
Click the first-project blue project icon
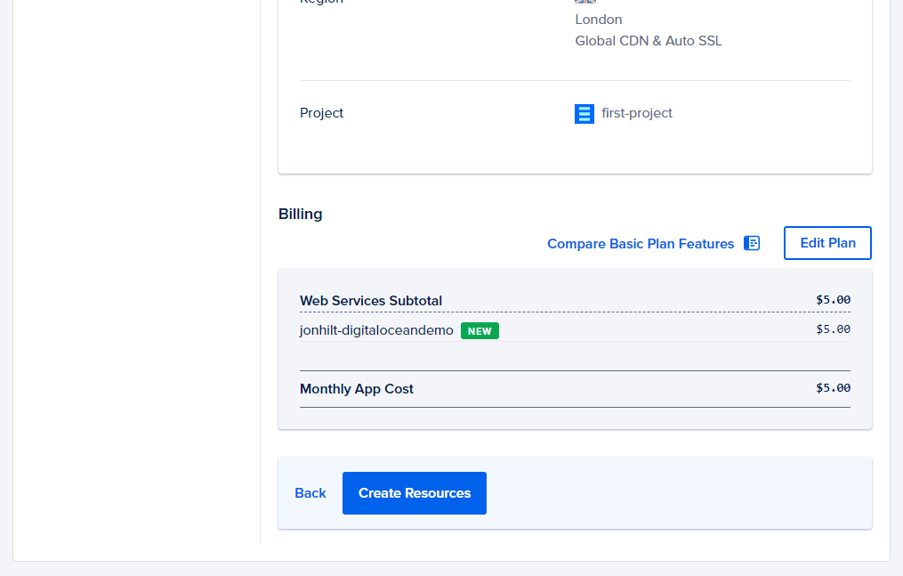coord(584,113)
